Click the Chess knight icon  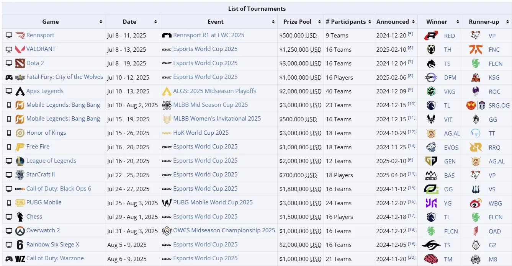20,217
